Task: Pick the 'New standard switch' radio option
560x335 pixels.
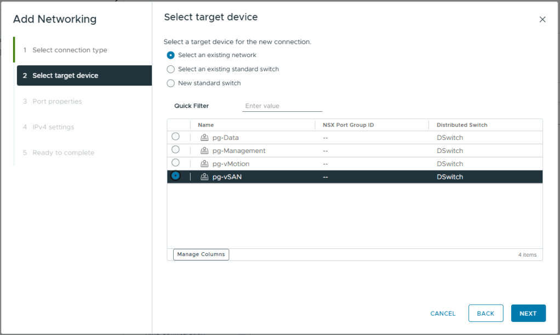Action: coord(171,83)
